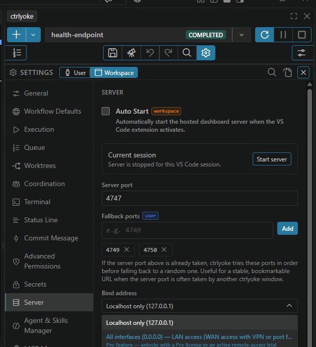The height and width of the screenshot is (347, 316).
Task: Open Coordination settings
Action: (x=49, y=184)
